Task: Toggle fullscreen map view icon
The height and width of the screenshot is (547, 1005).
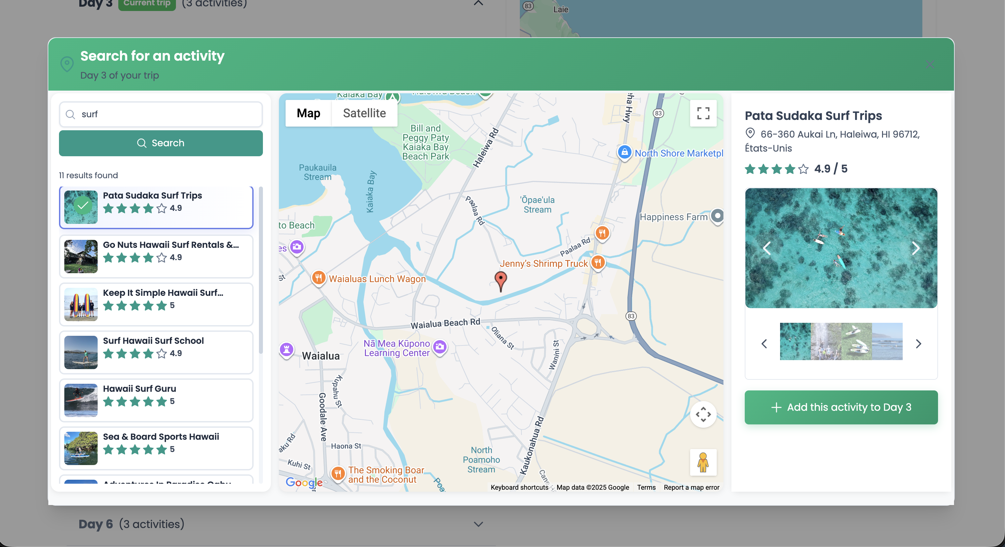Action: coord(703,113)
